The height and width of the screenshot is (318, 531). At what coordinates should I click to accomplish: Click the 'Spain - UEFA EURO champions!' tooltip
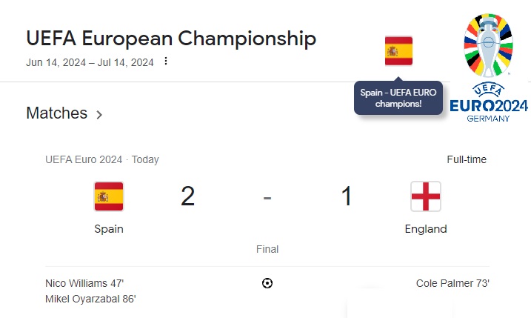(398, 98)
